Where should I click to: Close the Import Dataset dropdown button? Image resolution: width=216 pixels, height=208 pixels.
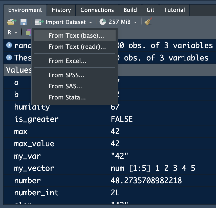click(66, 22)
